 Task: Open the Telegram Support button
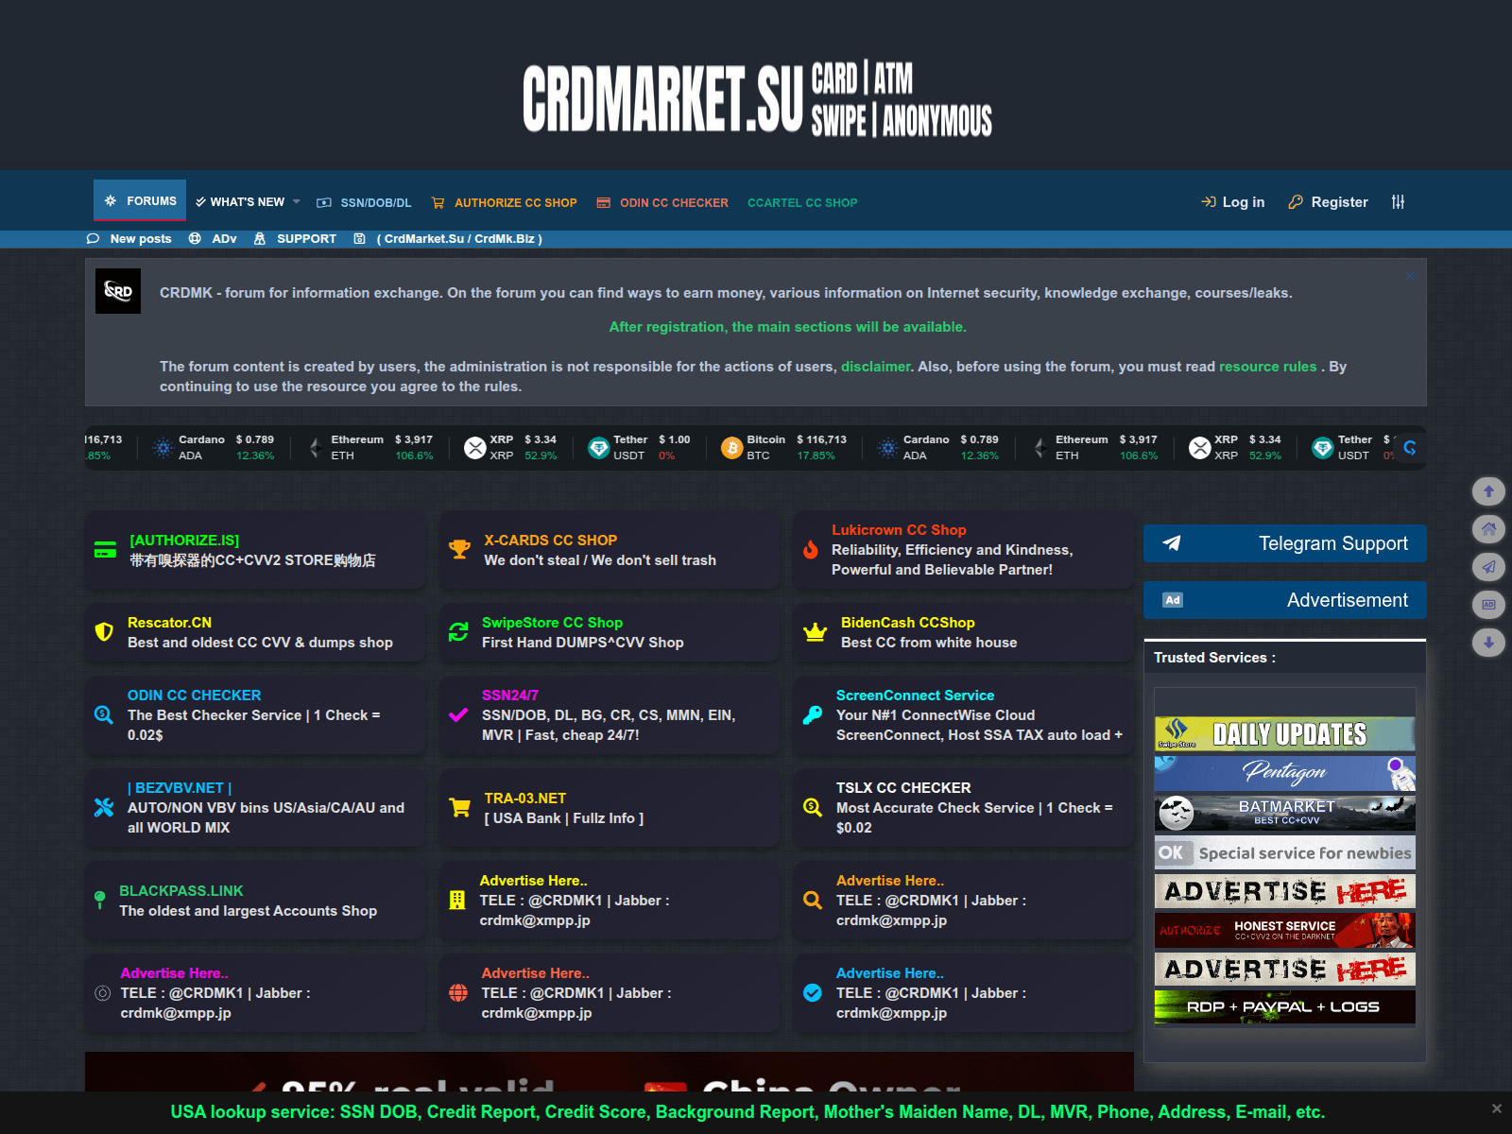[1285, 543]
